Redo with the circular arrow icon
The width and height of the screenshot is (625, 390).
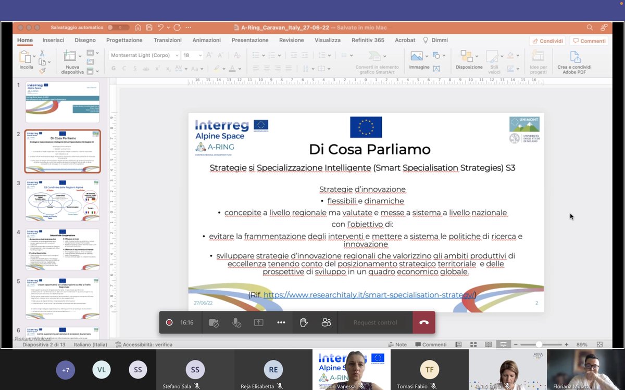tap(177, 28)
